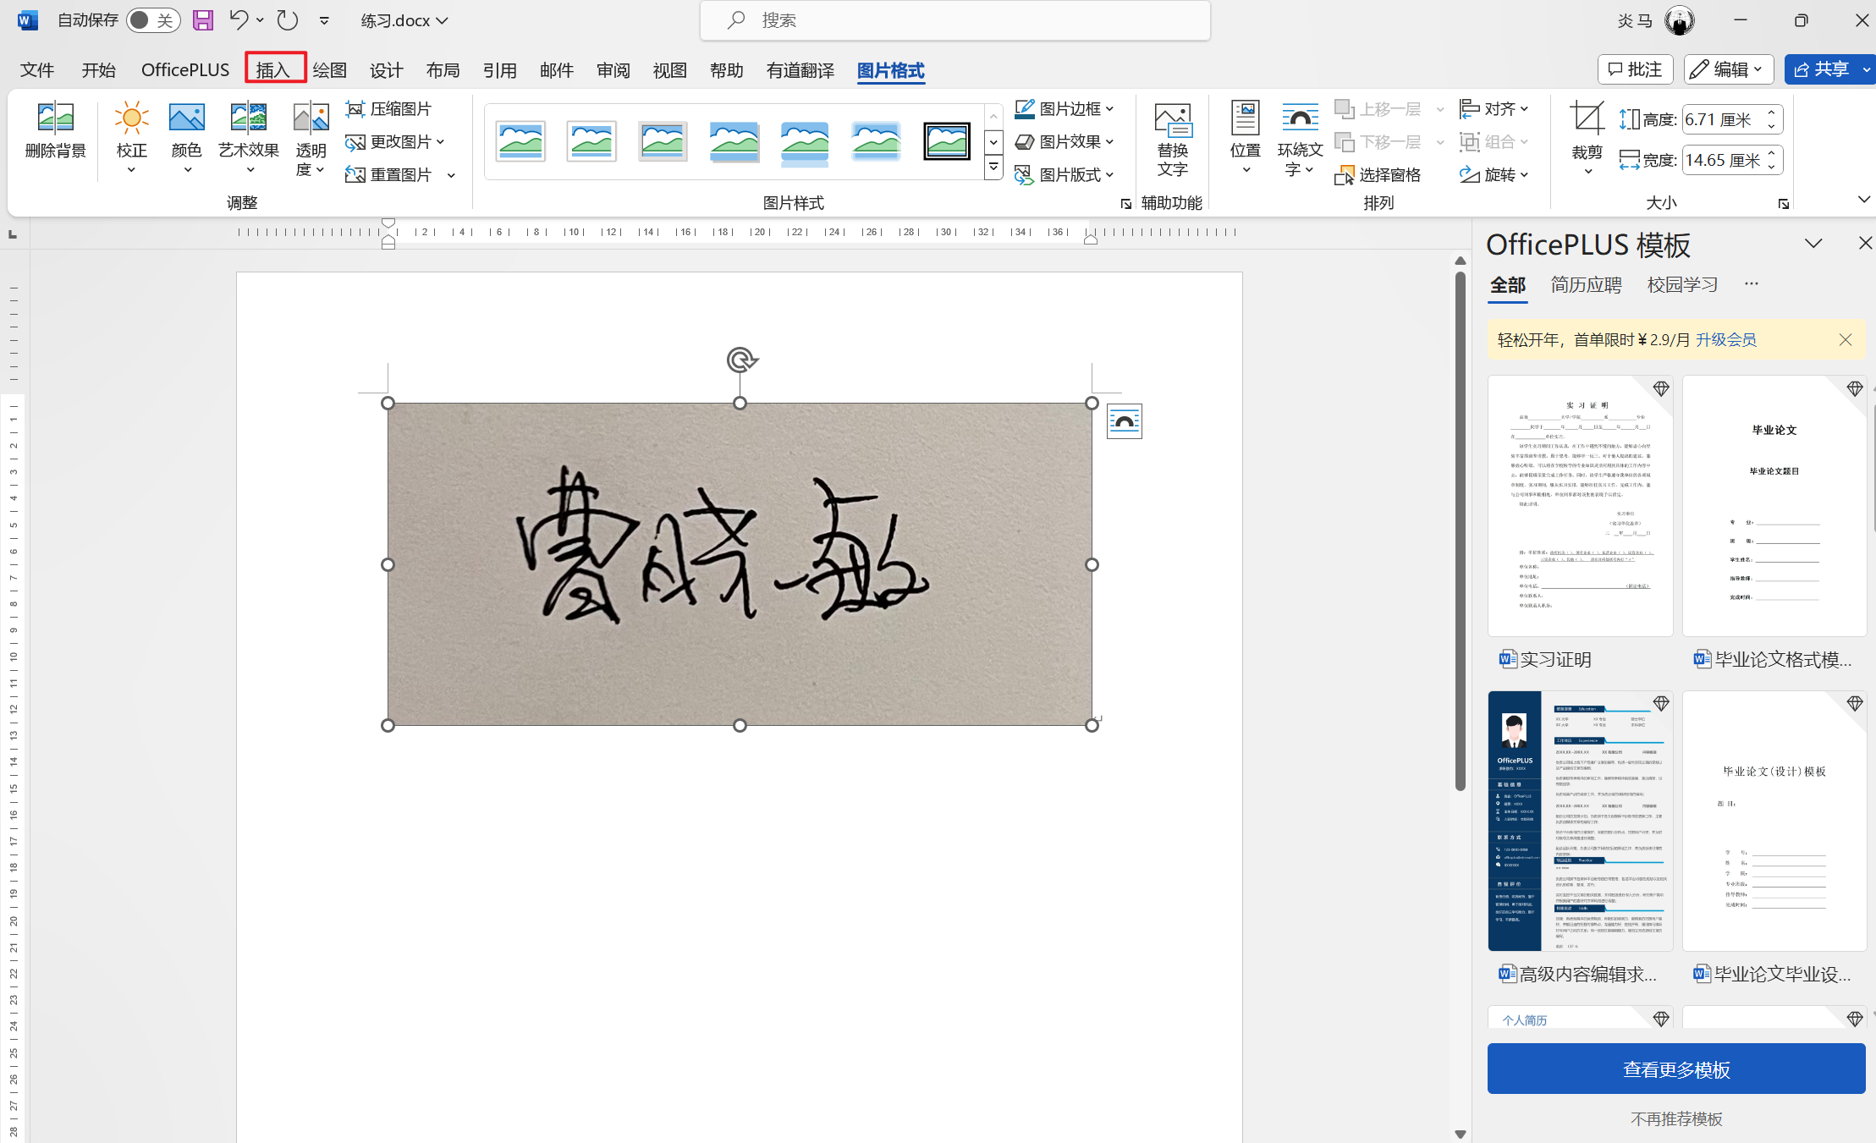Screen dimensions: 1876x1143
Task: Open Alt Text (替换文字) tool
Action: [x=1173, y=140]
